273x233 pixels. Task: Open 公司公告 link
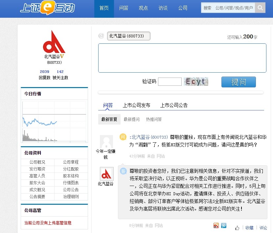[x=71, y=190]
